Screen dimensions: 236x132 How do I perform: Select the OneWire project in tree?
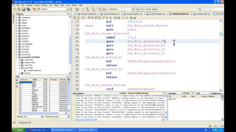[x=25, y=39]
